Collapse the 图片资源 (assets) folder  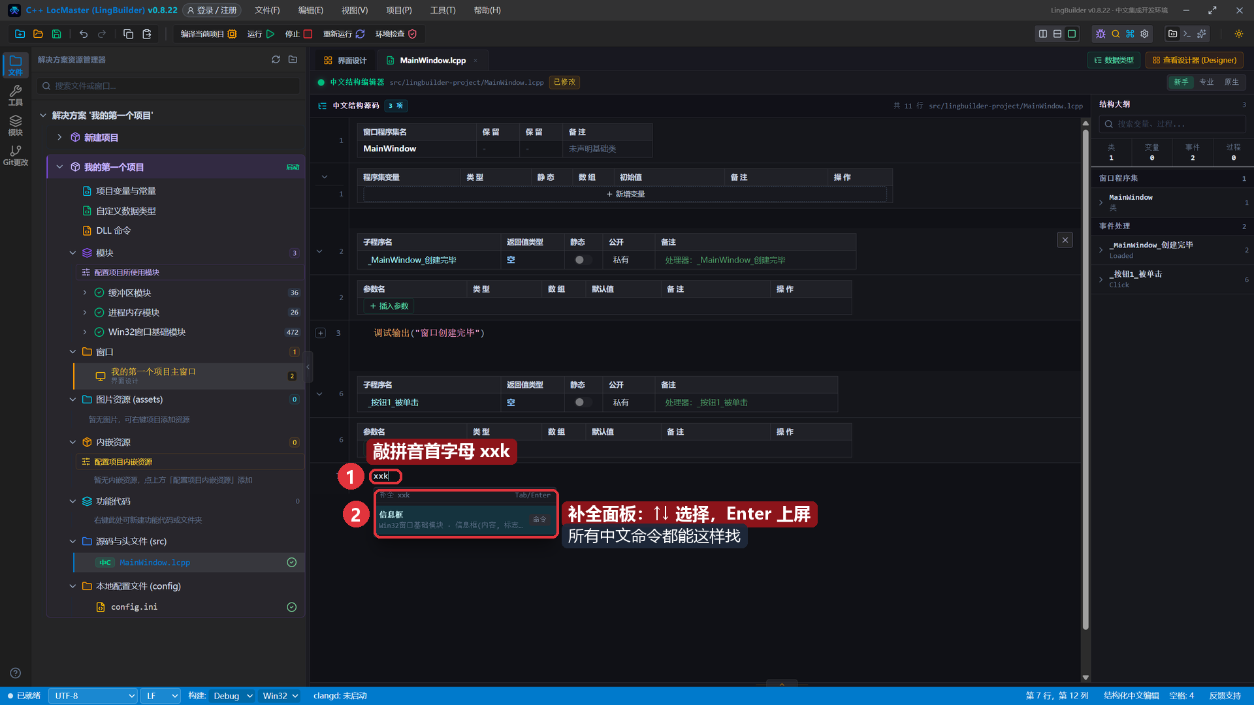(x=72, y=399)
